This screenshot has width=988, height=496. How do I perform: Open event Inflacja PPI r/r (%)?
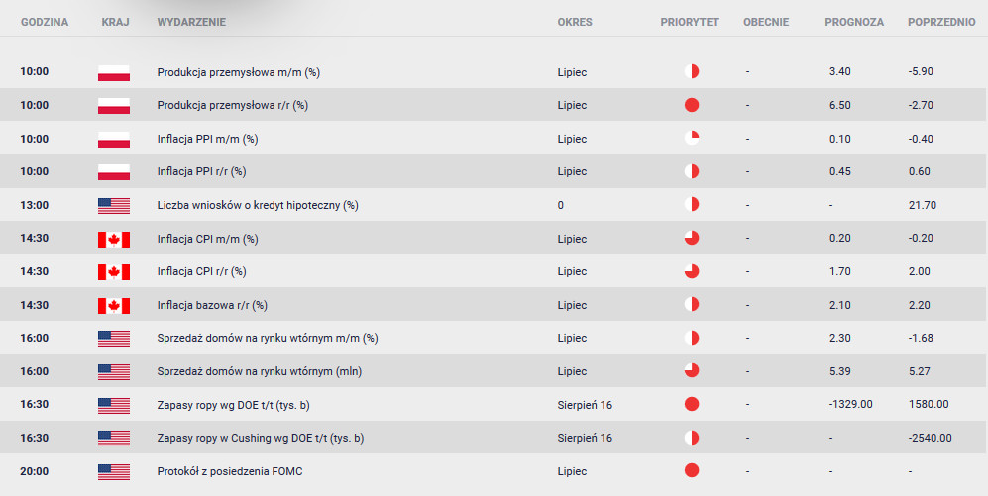pyautogui.click(x=201, y=171)
